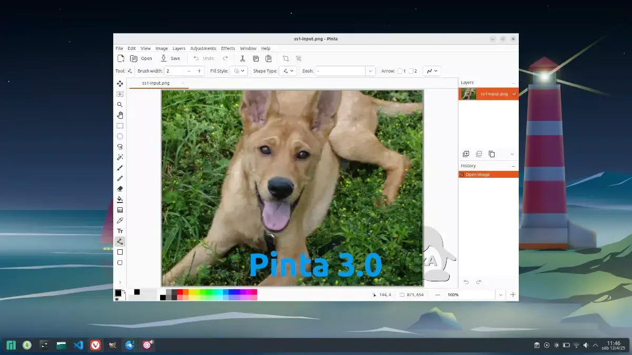The height and width of the screenshot is (355, 632).
Task: Choose the Paint Bucket tool
Action: coord(120,199)
